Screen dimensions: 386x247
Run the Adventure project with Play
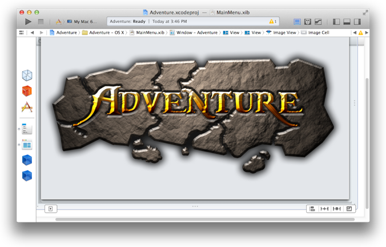coord(28,22)
